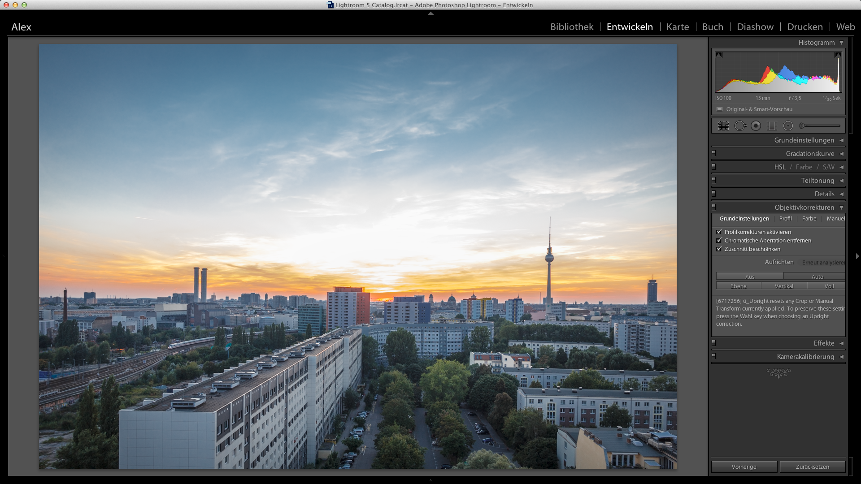Toggle the Teiltonung panel switch
The image size is (861, 484).
click(714, 180)
